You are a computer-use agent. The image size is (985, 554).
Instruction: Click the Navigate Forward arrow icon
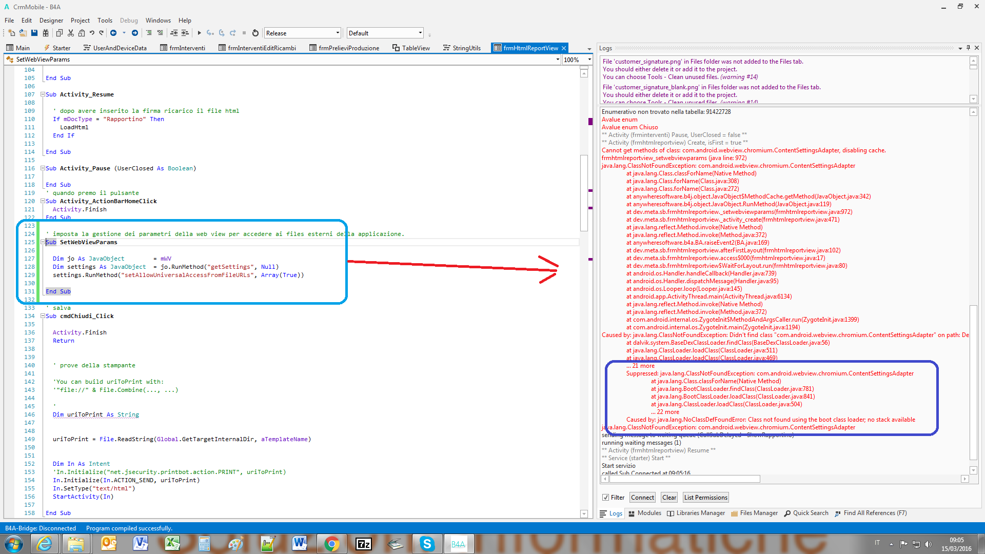[135, 33]
